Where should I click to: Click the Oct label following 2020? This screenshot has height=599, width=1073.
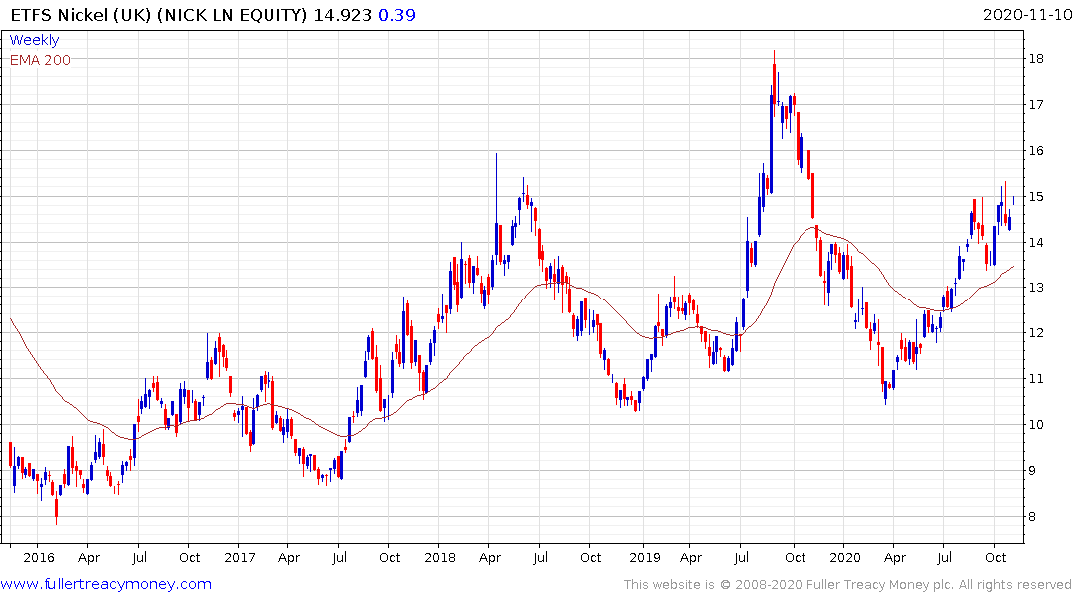(996, 557)
